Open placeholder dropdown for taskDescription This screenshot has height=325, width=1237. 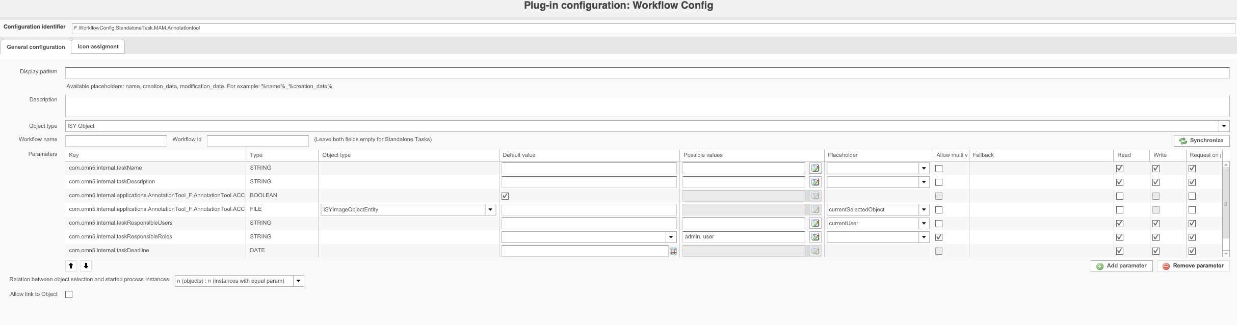point(924,182)
